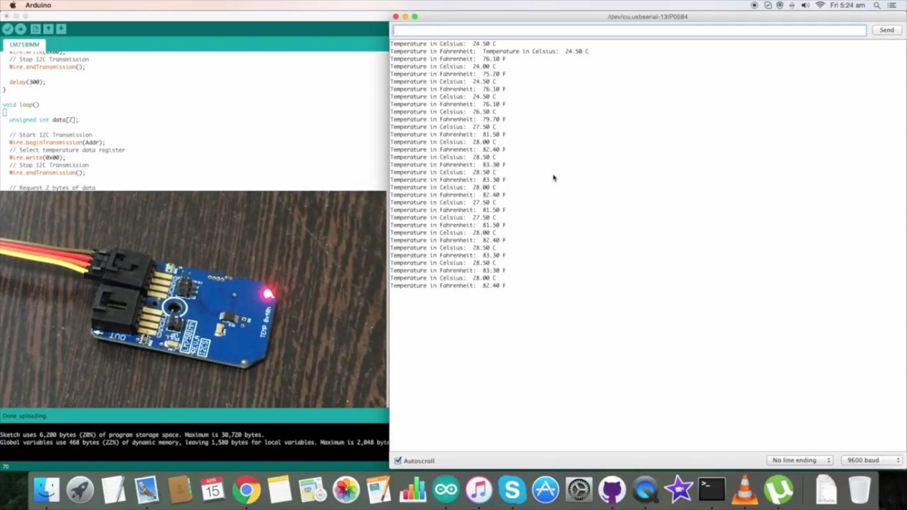Open Terminal from the dock
This screenshot has width=907, height=510.
click(712, 490)
